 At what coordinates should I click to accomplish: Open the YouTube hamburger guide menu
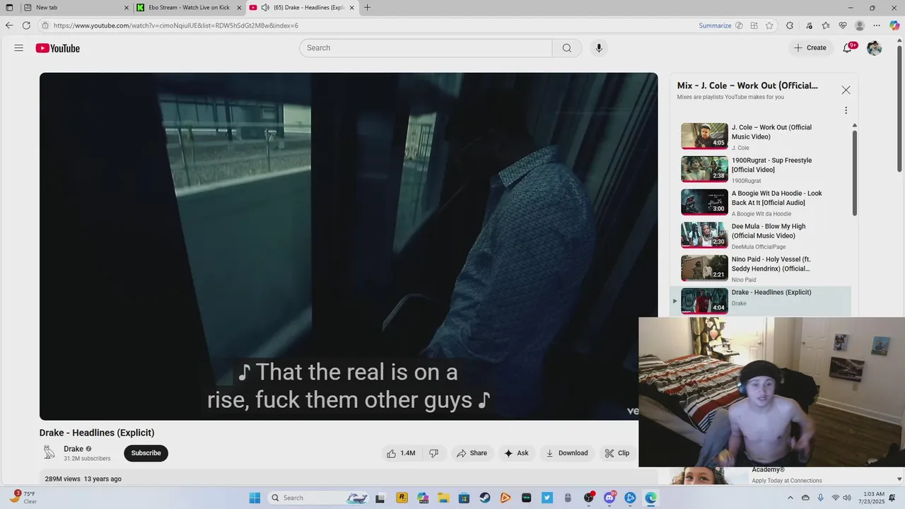coord(19,48)
